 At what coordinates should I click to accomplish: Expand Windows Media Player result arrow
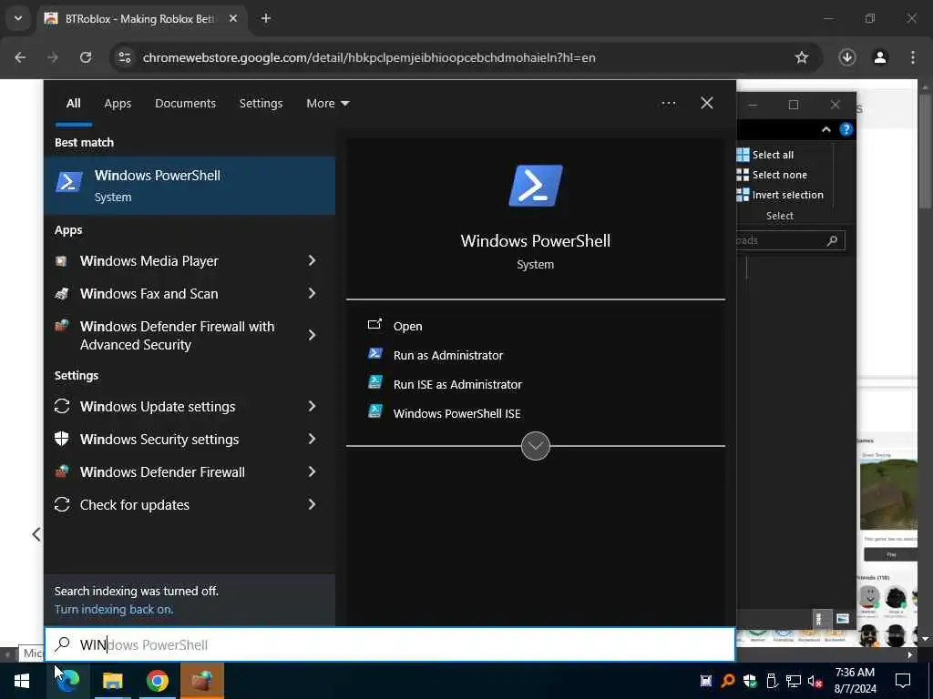(312, 260)
